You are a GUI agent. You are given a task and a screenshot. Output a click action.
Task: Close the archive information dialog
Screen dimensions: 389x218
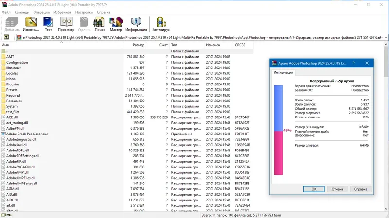(367, 63)
